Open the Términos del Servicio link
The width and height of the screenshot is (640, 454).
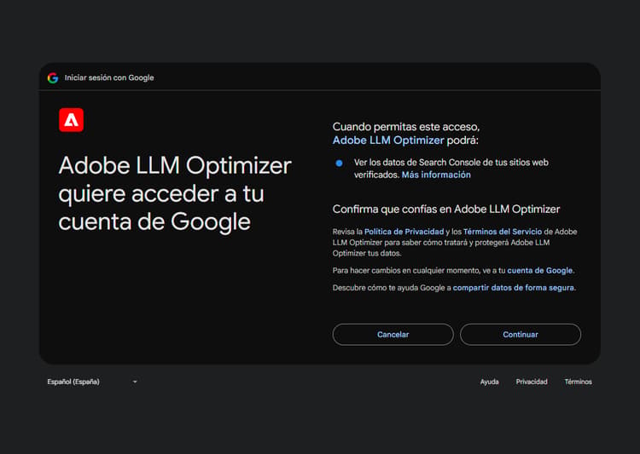503,232
